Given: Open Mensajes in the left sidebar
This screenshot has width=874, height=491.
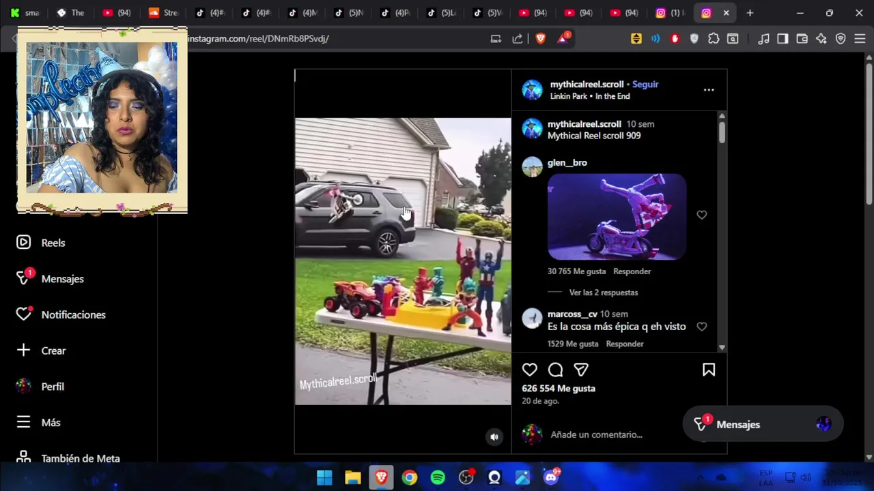Looking at the screenshot, I should pyautogui.click(x=50, y=278).
